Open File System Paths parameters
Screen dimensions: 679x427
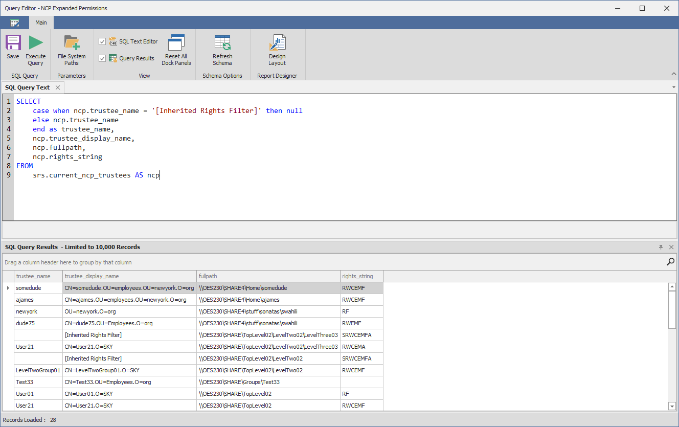coord(71,50)
